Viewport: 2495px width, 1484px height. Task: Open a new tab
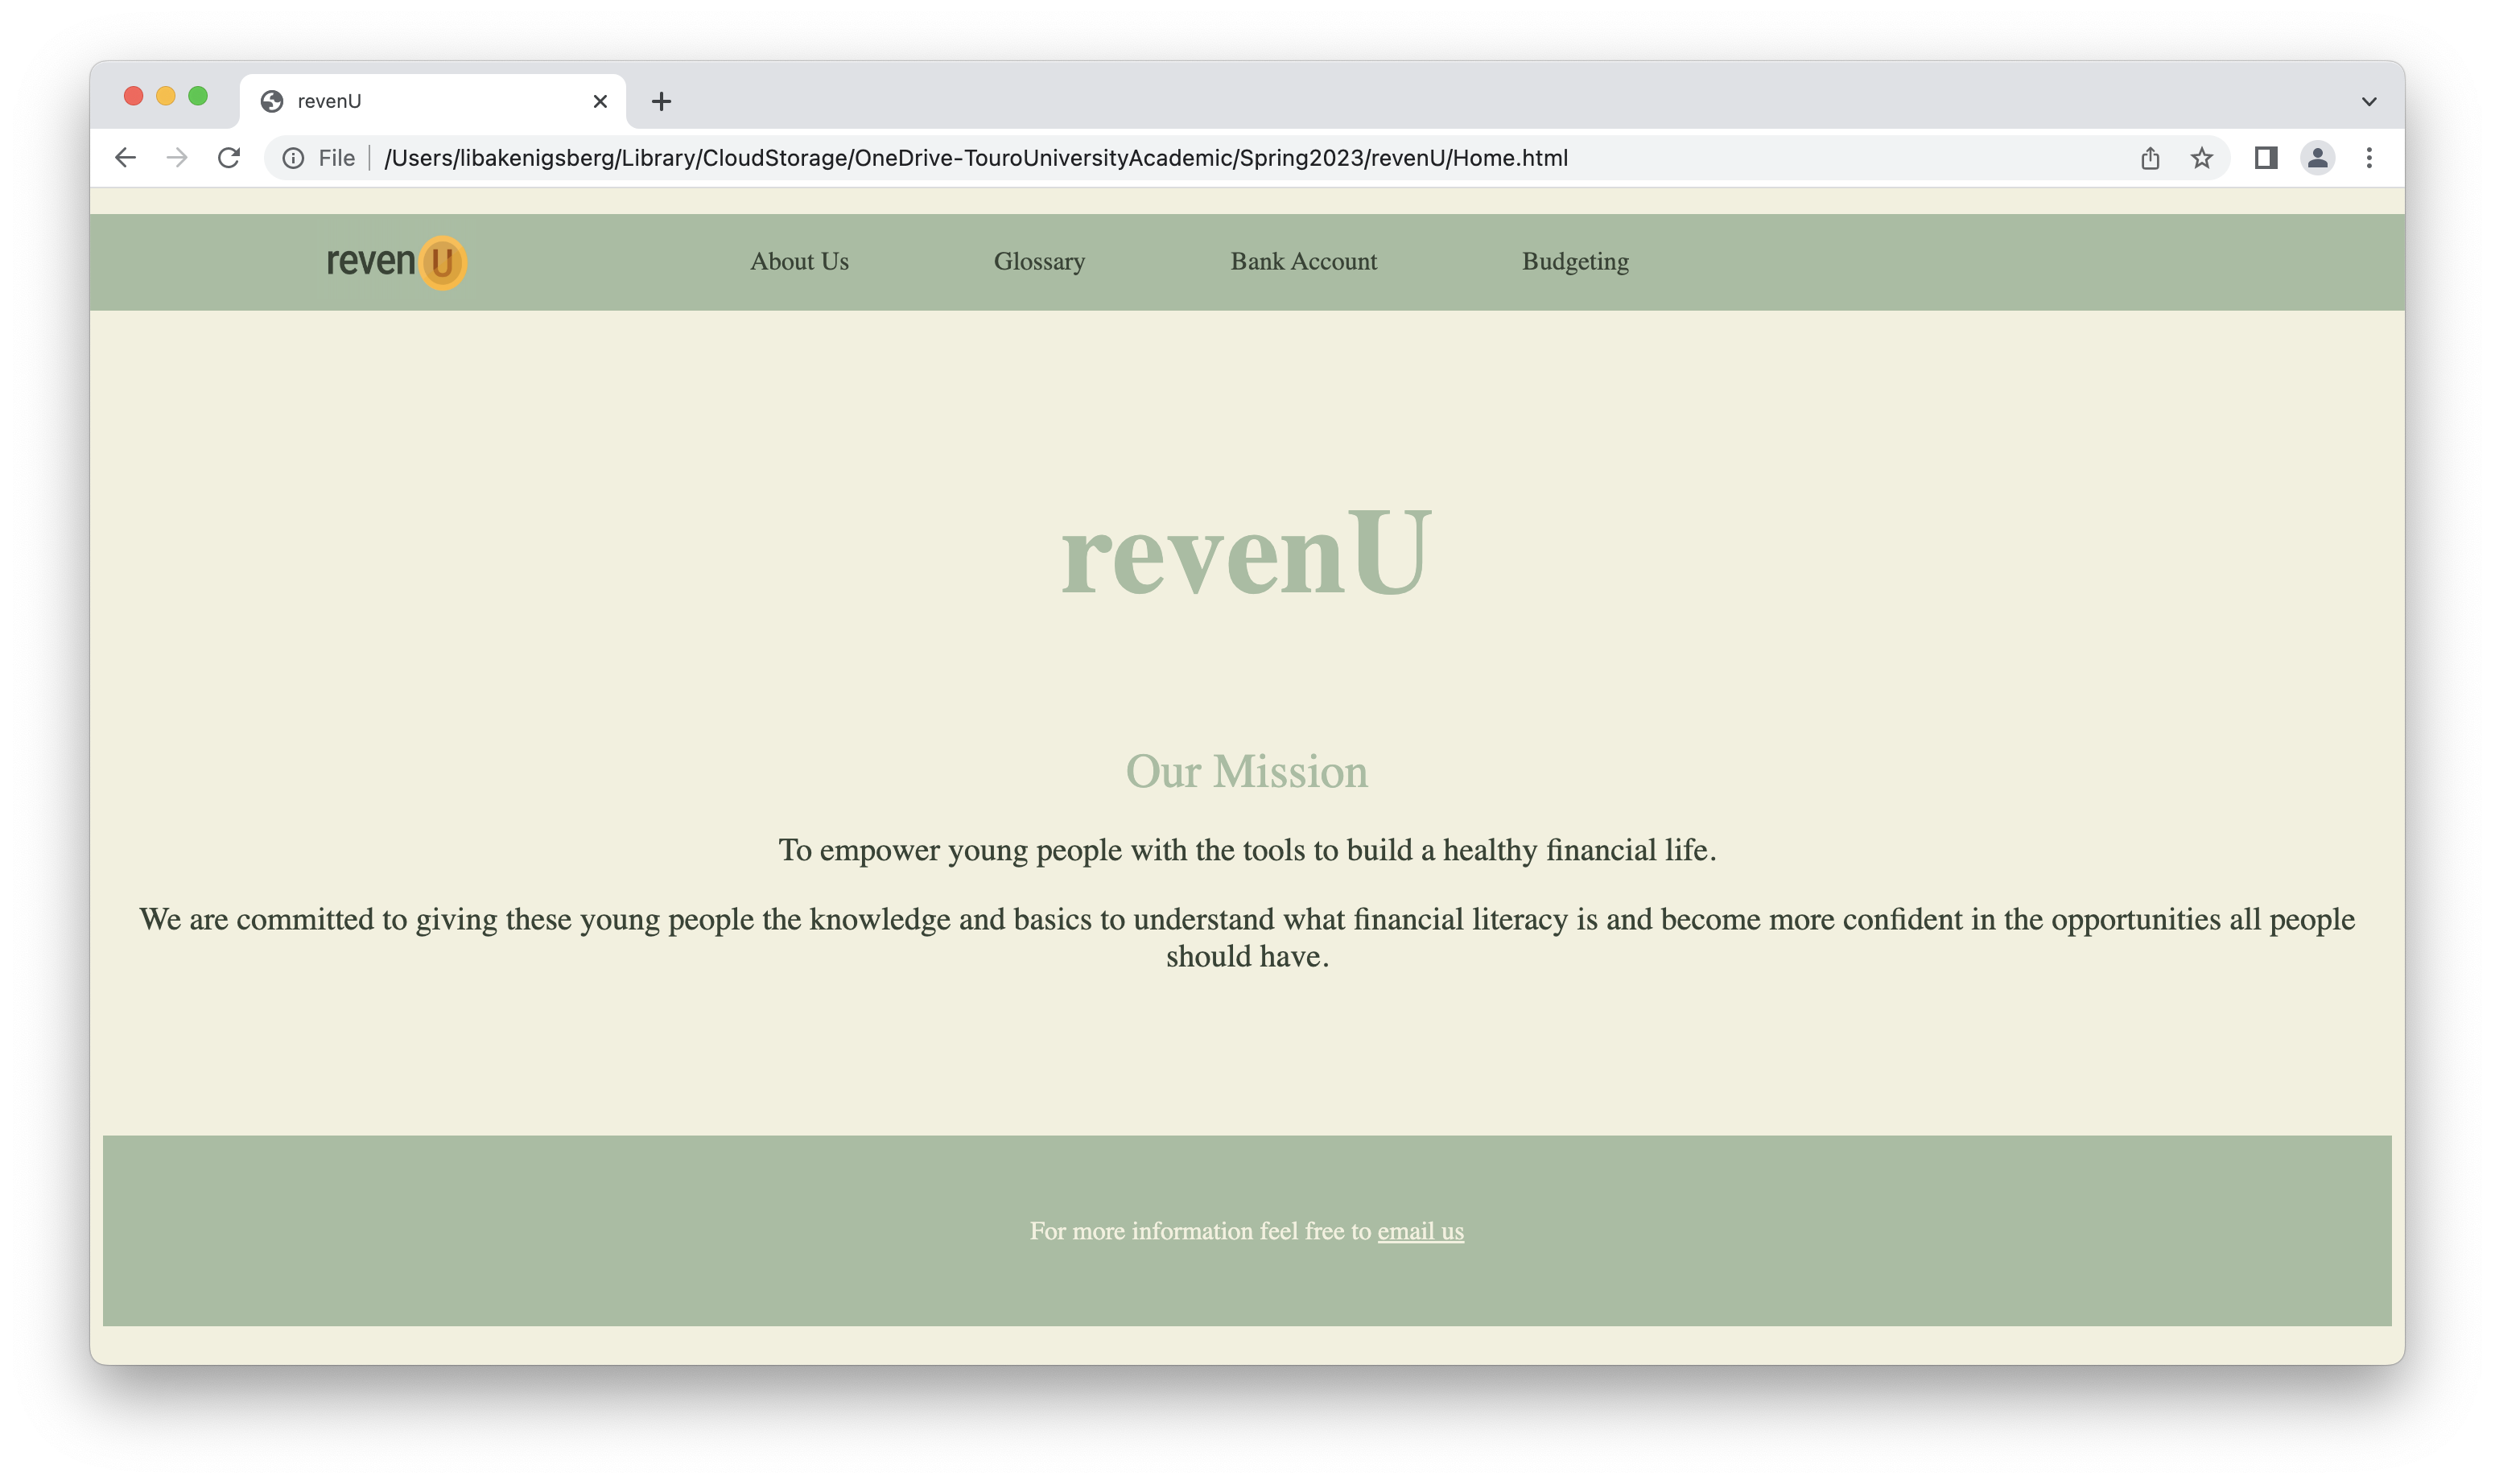point(661,101)
